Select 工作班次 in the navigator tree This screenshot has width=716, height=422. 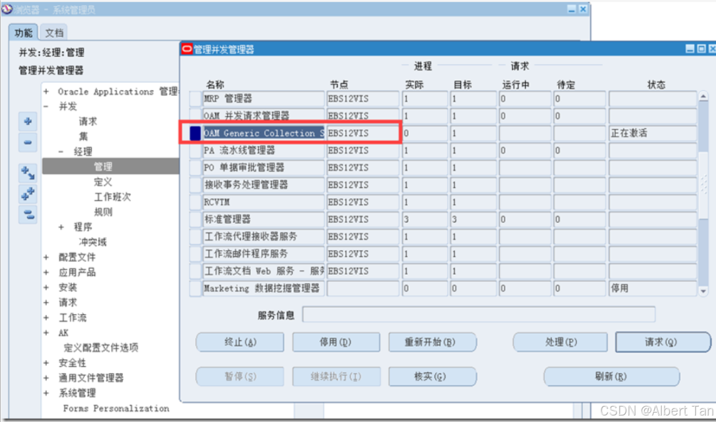click(x=112, y=197)
